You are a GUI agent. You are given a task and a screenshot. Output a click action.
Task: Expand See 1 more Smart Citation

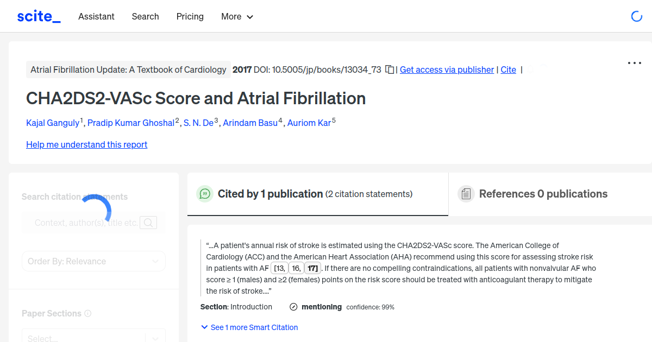[249, 327]
